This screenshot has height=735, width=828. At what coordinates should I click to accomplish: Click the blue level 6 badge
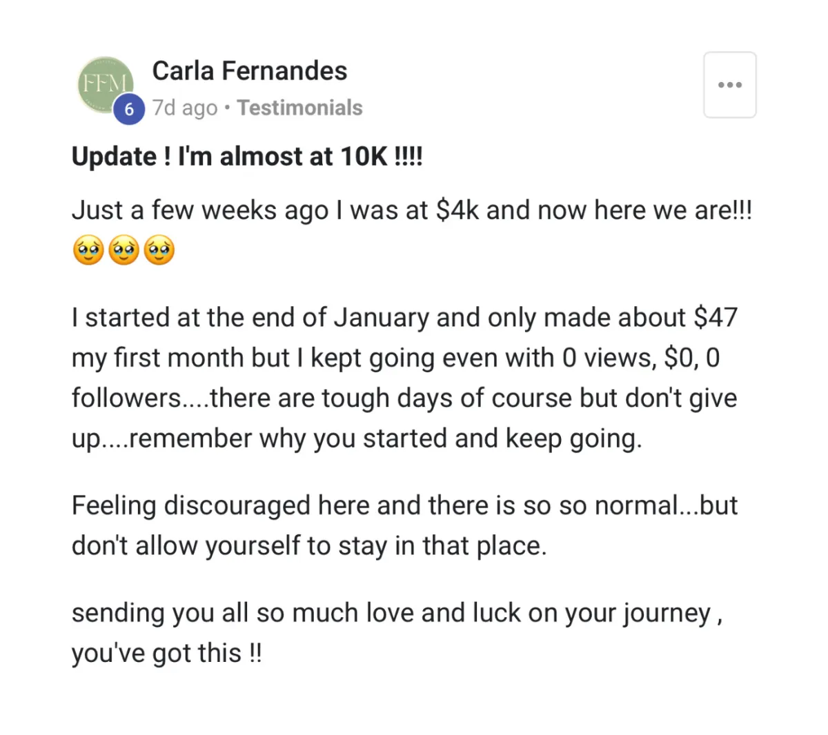(x=129, y=109)
